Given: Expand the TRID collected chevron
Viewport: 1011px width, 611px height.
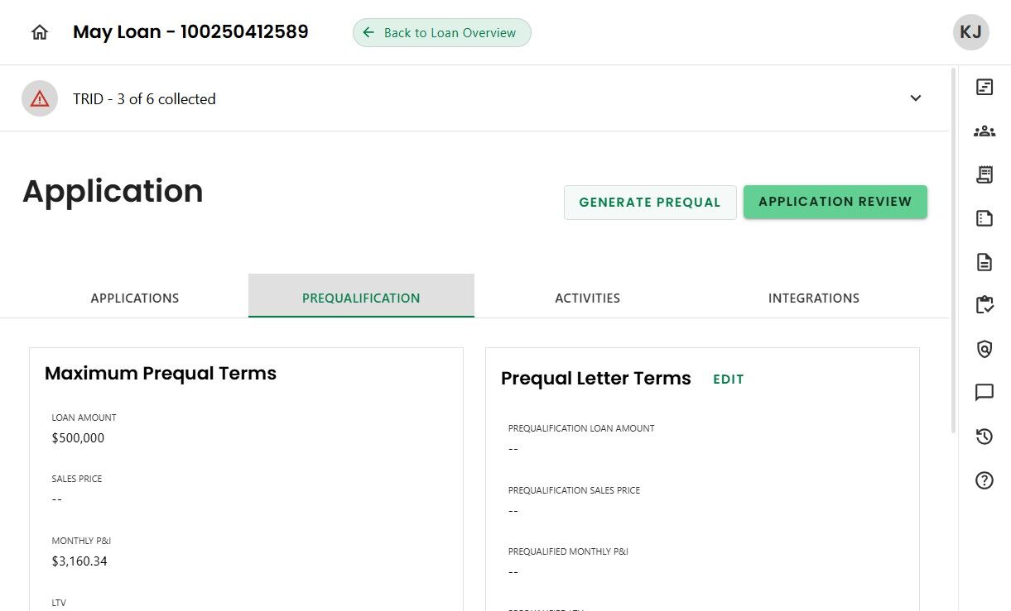Looking at the screenshot, I should [x=916, y=98].
